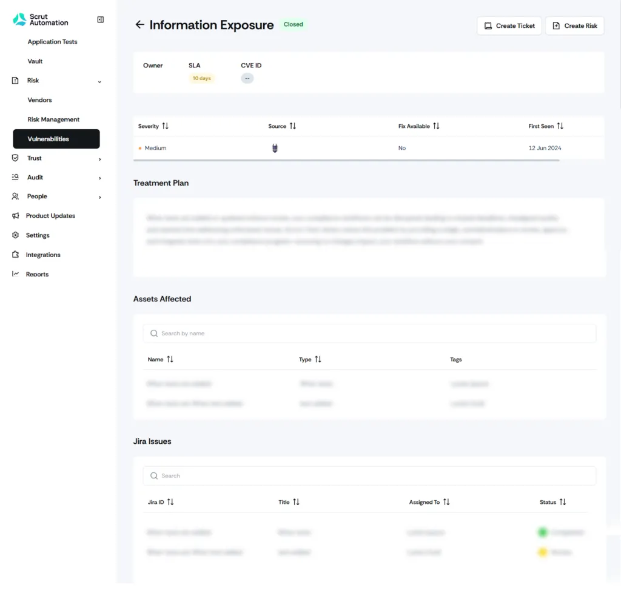Click the source icon in the vulnerability row
The width and height of the screenshot is (621, 590).
(274, 147)
